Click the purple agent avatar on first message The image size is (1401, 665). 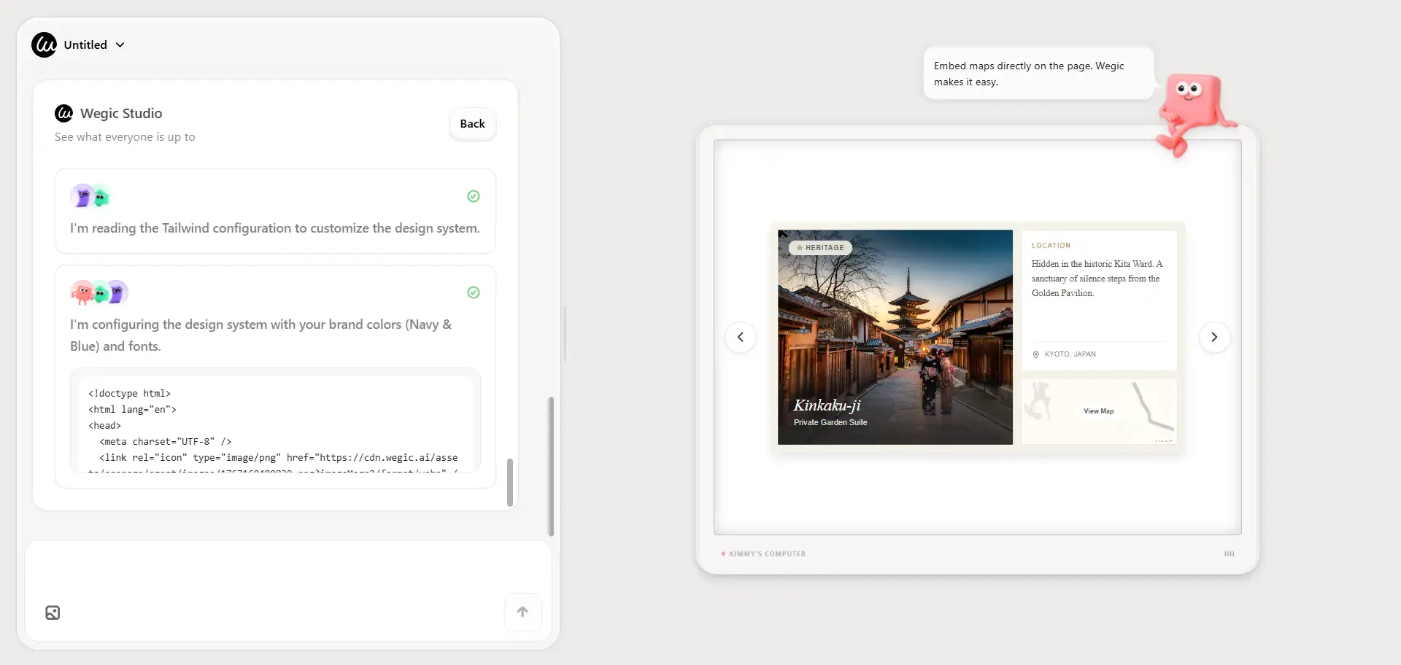click(x=82, y=196)
